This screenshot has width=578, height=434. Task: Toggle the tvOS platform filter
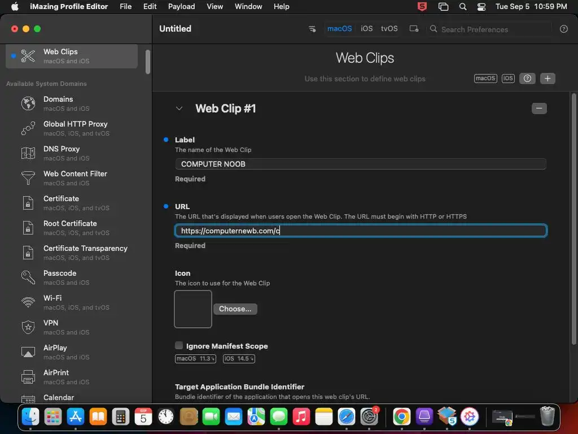(x=389, y=28)
